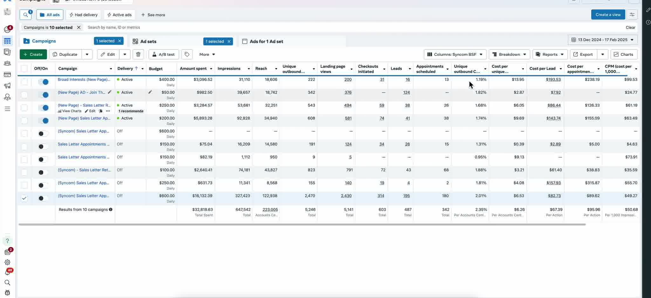Click the info icon beside Results from 10 campaigns
Image resolution: width=651 pixels, height=298 pixels.
(x=111, y=210)
